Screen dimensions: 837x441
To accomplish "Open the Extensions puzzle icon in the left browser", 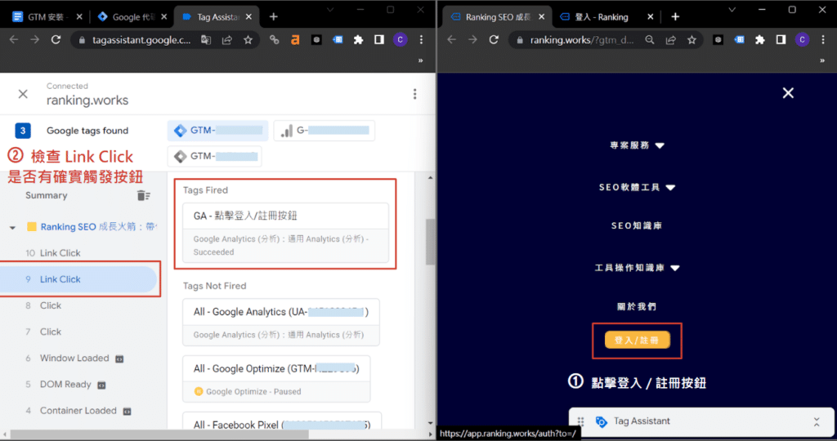I will tap(358, 39).
